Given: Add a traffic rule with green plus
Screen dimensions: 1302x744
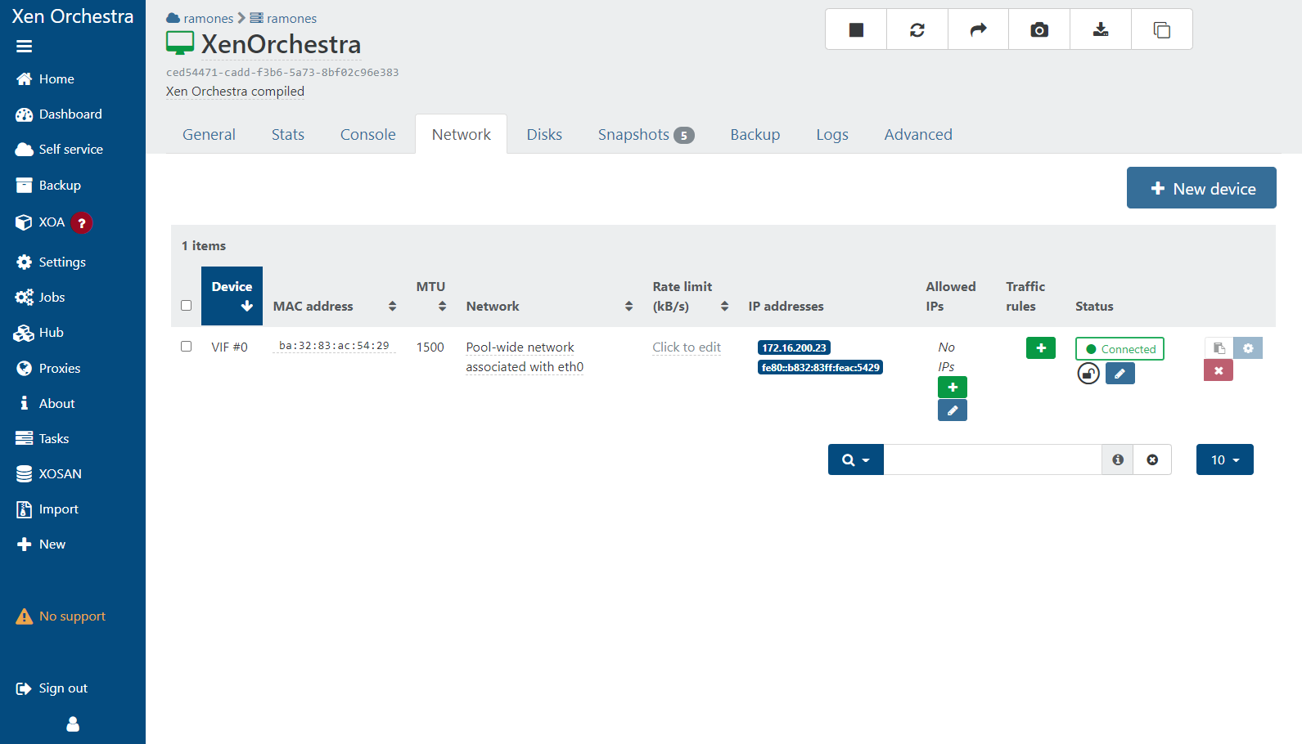Looking at the screenshot, I should 1041,347.
